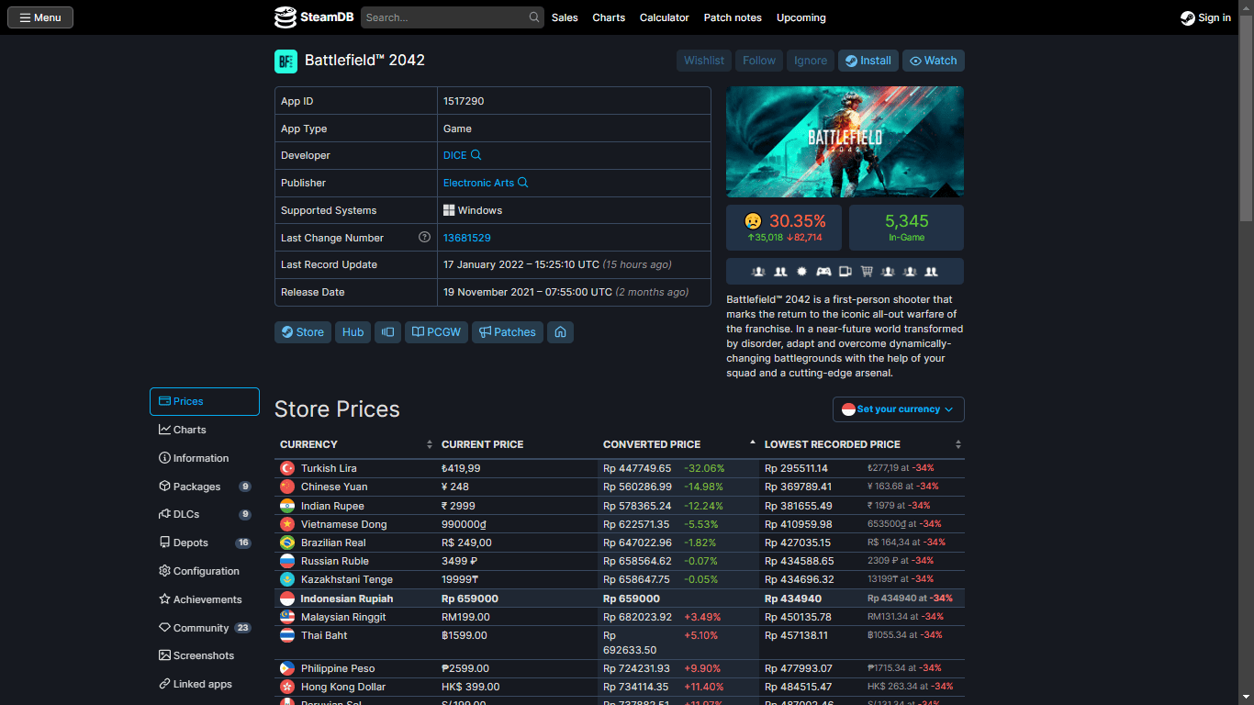Open the Screenshots sidebar tab
This screenshot has height=705, width=1254.
(x=205, y=655)
